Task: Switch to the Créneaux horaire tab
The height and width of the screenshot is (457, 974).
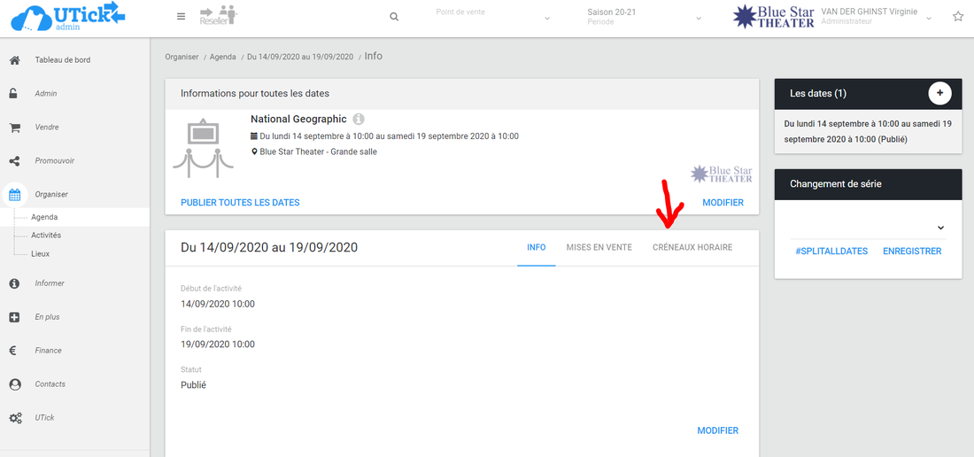Action: click(692, 247)
